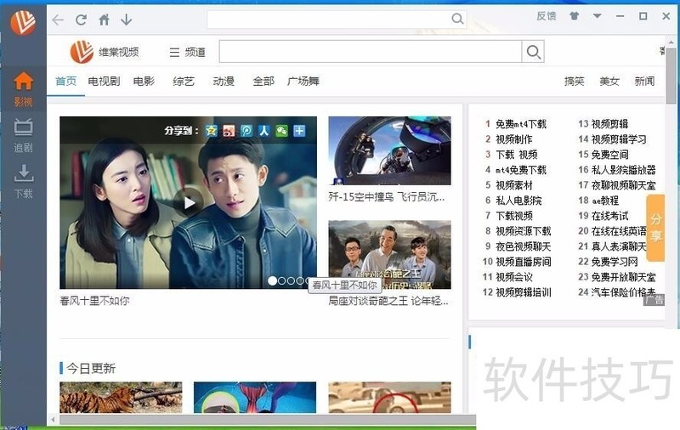The width and height of the screenshot is (680, 430).
Task: Click ad link ae教程
Action: (x=605, y=201)
